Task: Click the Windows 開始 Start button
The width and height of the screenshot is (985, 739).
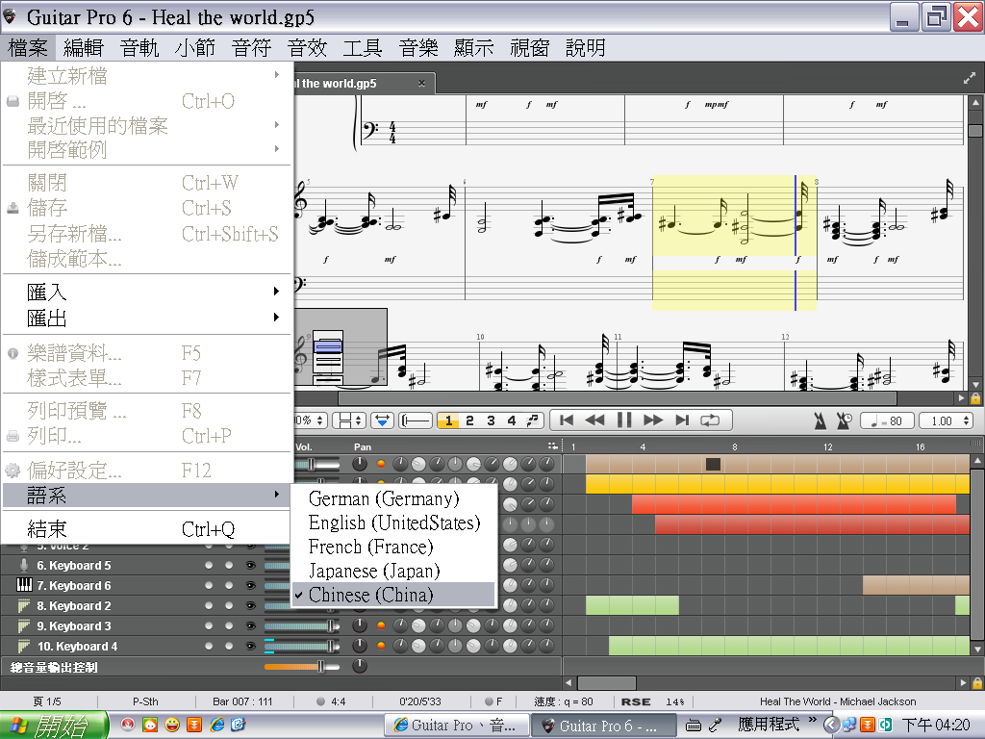Action: [x=55, y=726]
